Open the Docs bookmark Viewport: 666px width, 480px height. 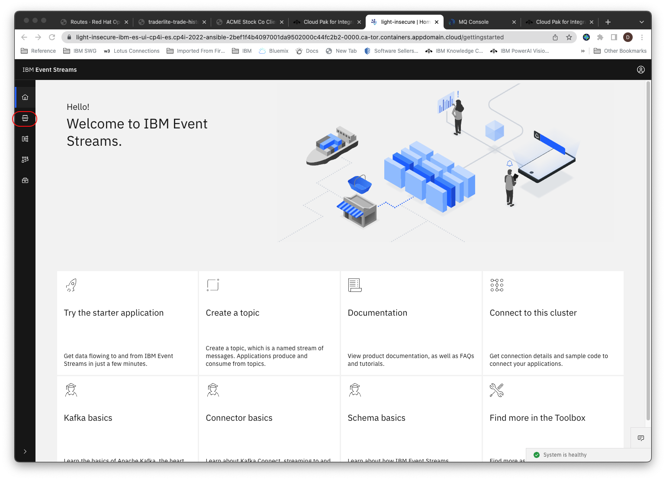[307, 51]
